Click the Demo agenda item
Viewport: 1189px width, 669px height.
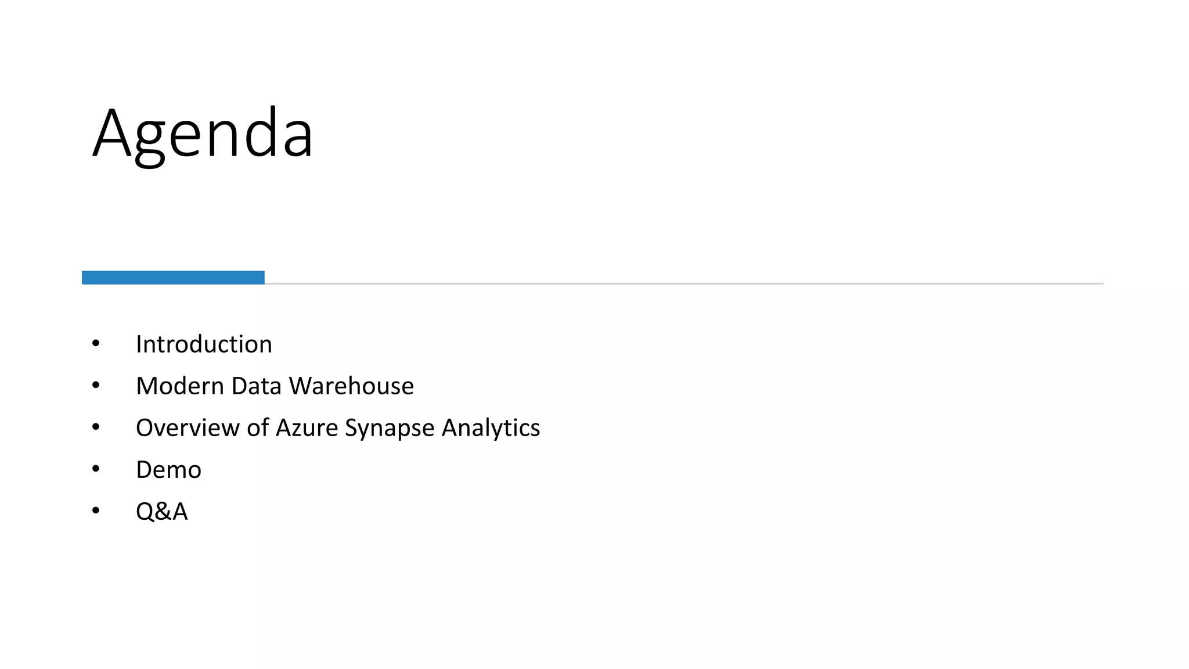coord(168,470)
